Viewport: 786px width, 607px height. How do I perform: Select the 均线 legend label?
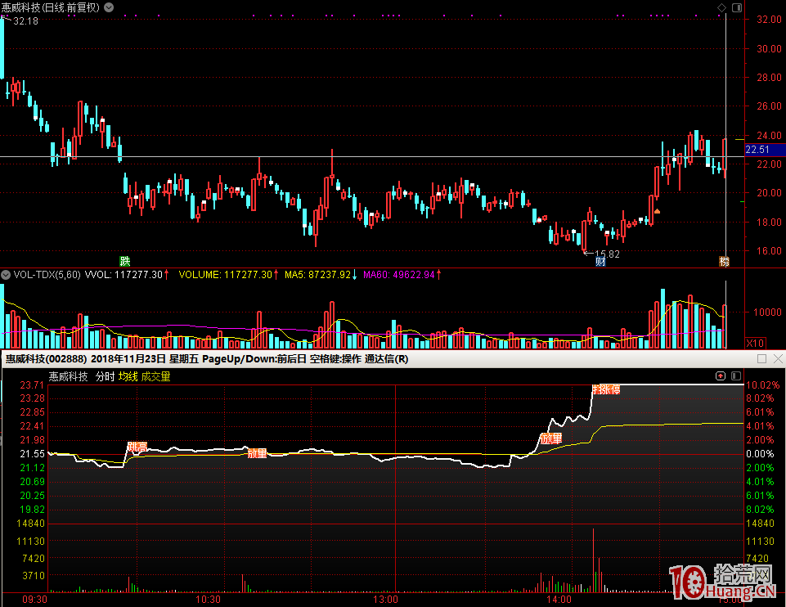[x=128, y=376]
